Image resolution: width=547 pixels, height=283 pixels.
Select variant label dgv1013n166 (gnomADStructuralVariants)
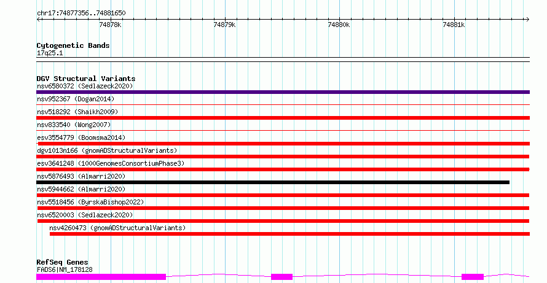coord(107,150)
